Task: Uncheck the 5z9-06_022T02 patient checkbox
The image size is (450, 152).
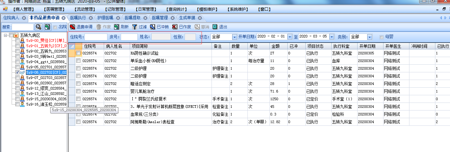Action: click(17, 72)
